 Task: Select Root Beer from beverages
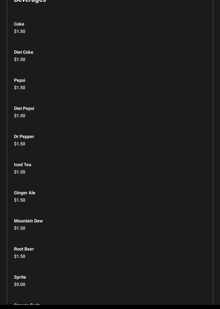point(24,249)
